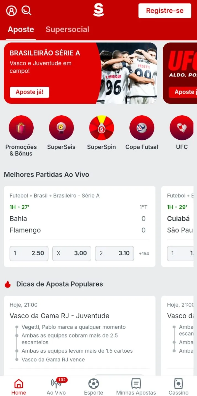Select draw odds 3.00 for Bahia vs Flamengo
The image size is (197, 396).
click(x=71, y=253)
